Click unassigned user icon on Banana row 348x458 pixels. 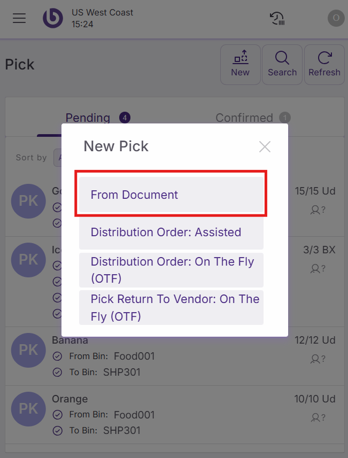318,359
